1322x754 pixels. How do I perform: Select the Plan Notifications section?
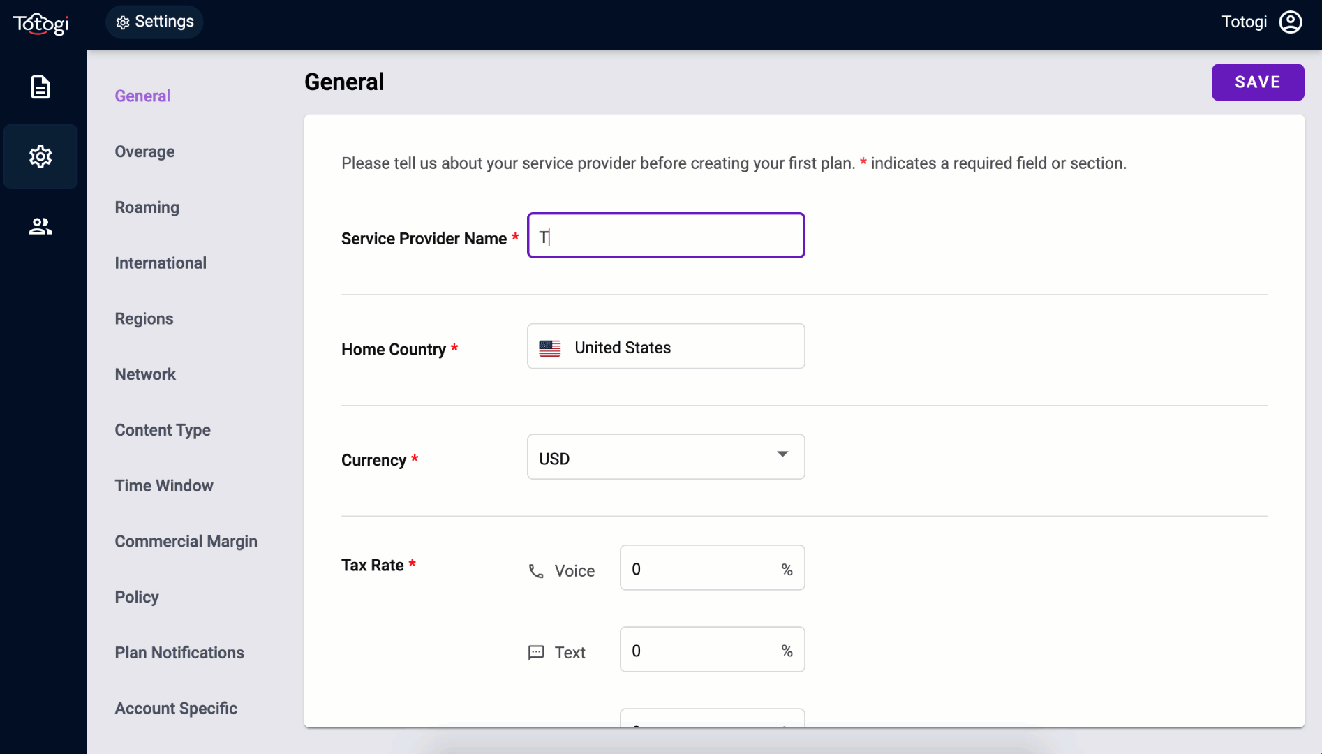[179, 653]
